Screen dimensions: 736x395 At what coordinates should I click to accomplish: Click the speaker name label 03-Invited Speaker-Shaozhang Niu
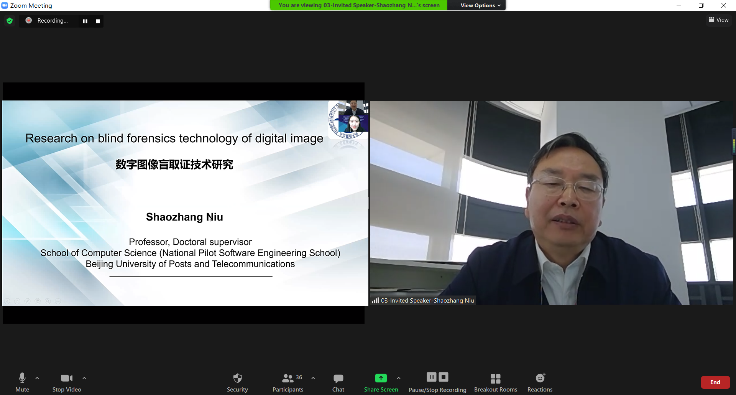click(x=427, y=301)
